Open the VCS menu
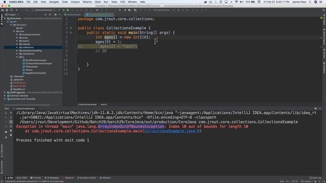Viewport: 326px width, 183px height. (x=122, y=2)
